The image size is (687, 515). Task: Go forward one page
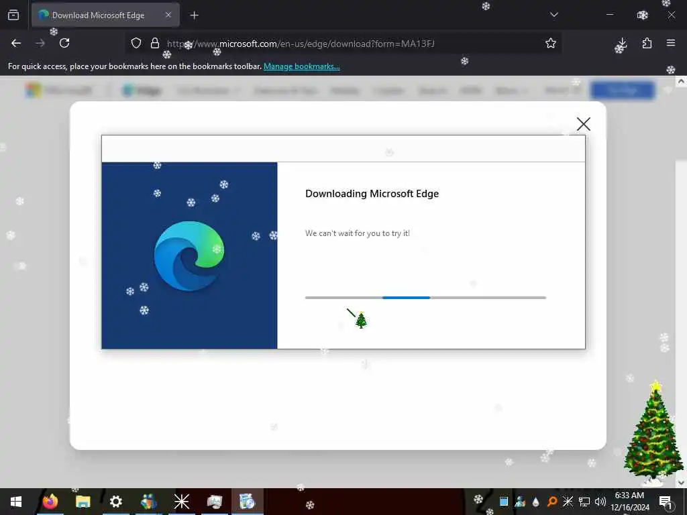coord(40,43)
